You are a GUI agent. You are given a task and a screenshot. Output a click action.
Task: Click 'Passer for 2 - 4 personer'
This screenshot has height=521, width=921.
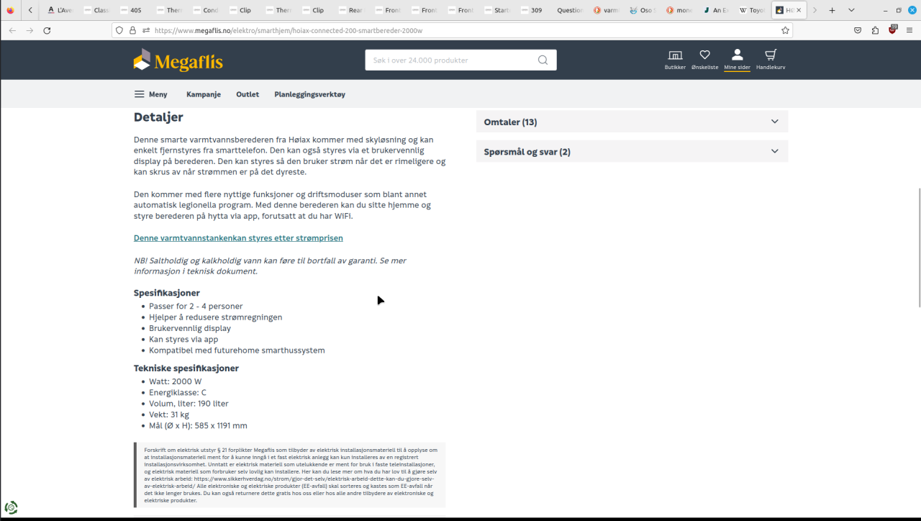point(196,307)
